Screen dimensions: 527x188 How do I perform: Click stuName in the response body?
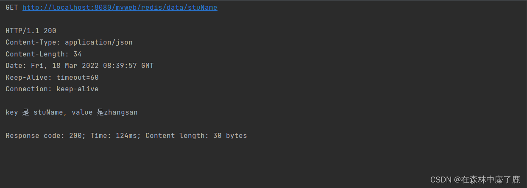pos(48,112)
